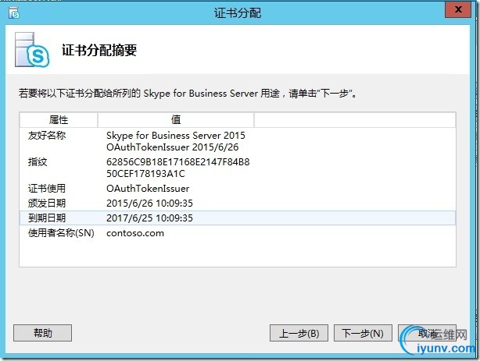Select the 到期日期 row label
Image resolution: width=480 pixels, height=361 pixels.
click(47, 218)
